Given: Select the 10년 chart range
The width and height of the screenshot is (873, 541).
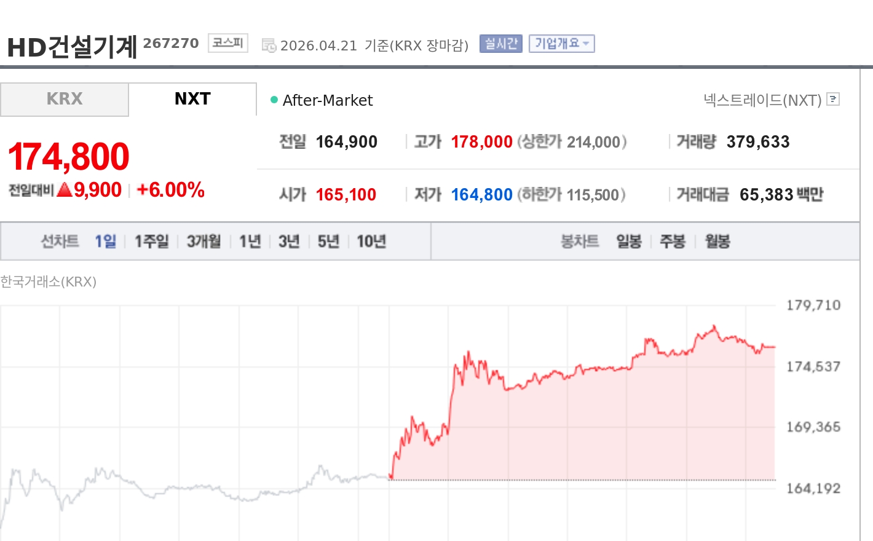Looking at the screenshot, I should coord(371,242).
